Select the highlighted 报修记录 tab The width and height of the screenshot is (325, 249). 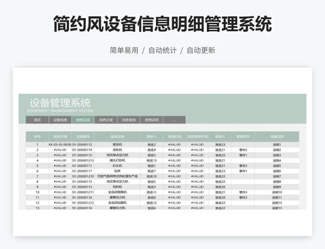coord(83,120)
